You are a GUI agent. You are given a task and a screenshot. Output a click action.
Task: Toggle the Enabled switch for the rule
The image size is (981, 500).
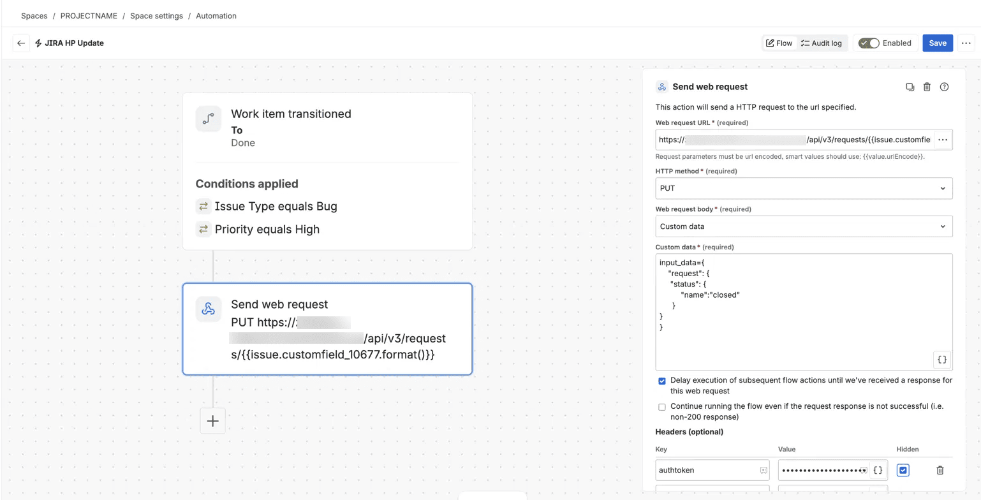pos(869,43)
